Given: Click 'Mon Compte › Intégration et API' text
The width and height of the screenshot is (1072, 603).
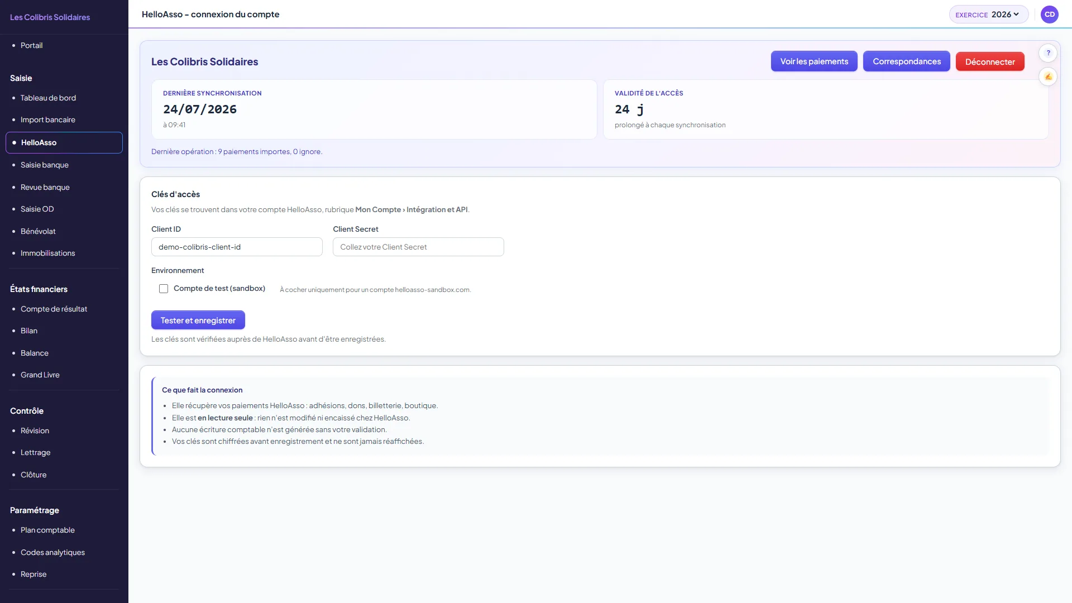Looking at the screenshot, I should click(411, 210).
